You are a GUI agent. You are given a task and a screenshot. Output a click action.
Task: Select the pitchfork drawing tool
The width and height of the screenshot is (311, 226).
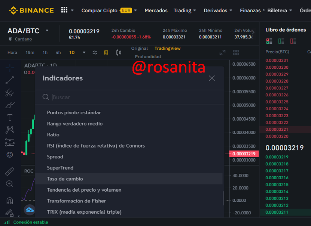click(x=10, y=93)
